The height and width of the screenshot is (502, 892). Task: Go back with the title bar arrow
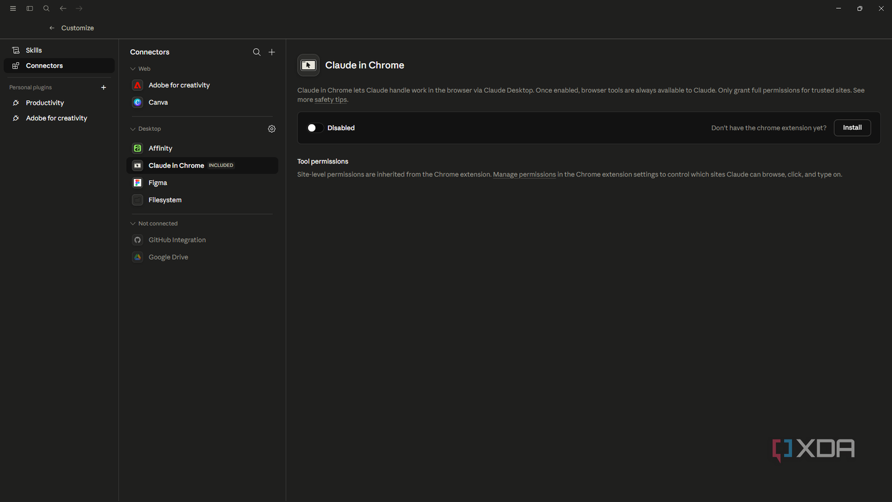[63, 8]
